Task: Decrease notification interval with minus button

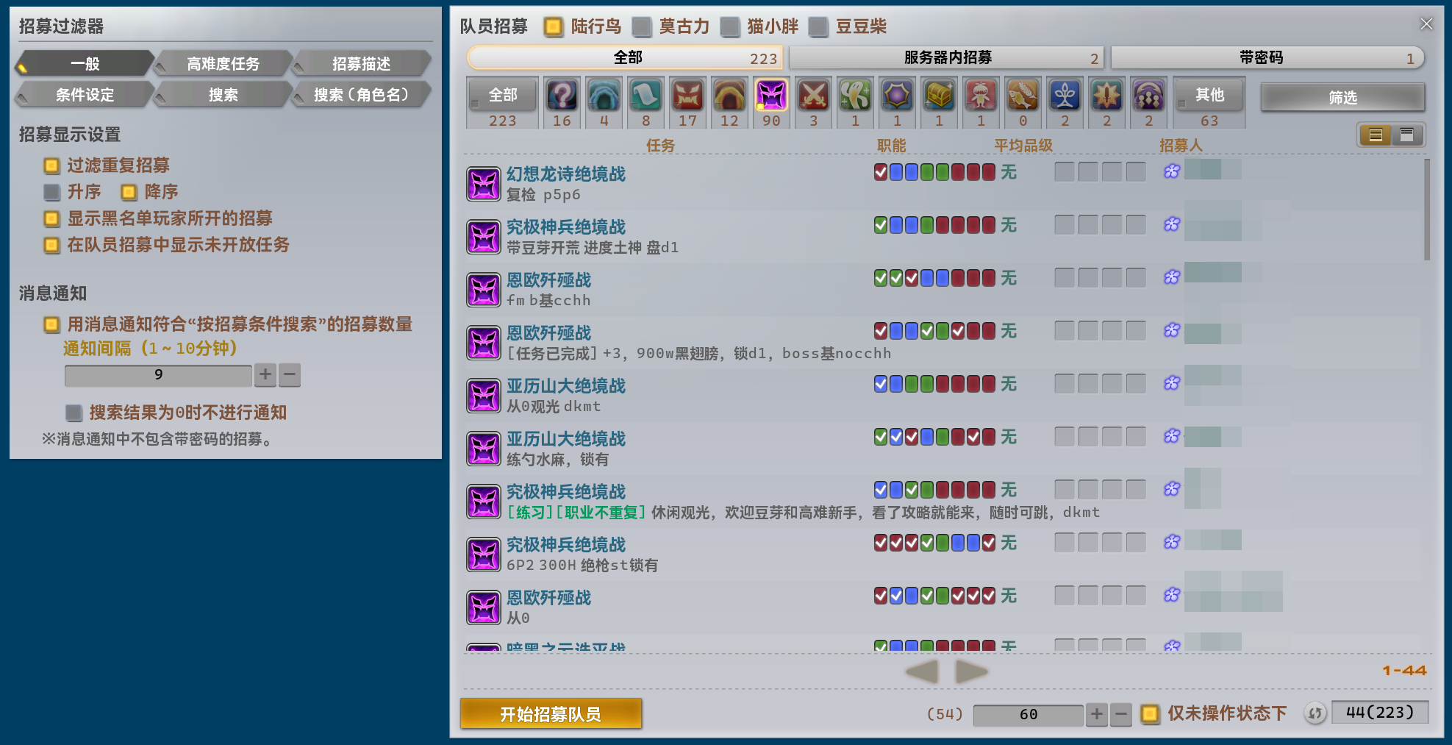Action: coord(290,375)
